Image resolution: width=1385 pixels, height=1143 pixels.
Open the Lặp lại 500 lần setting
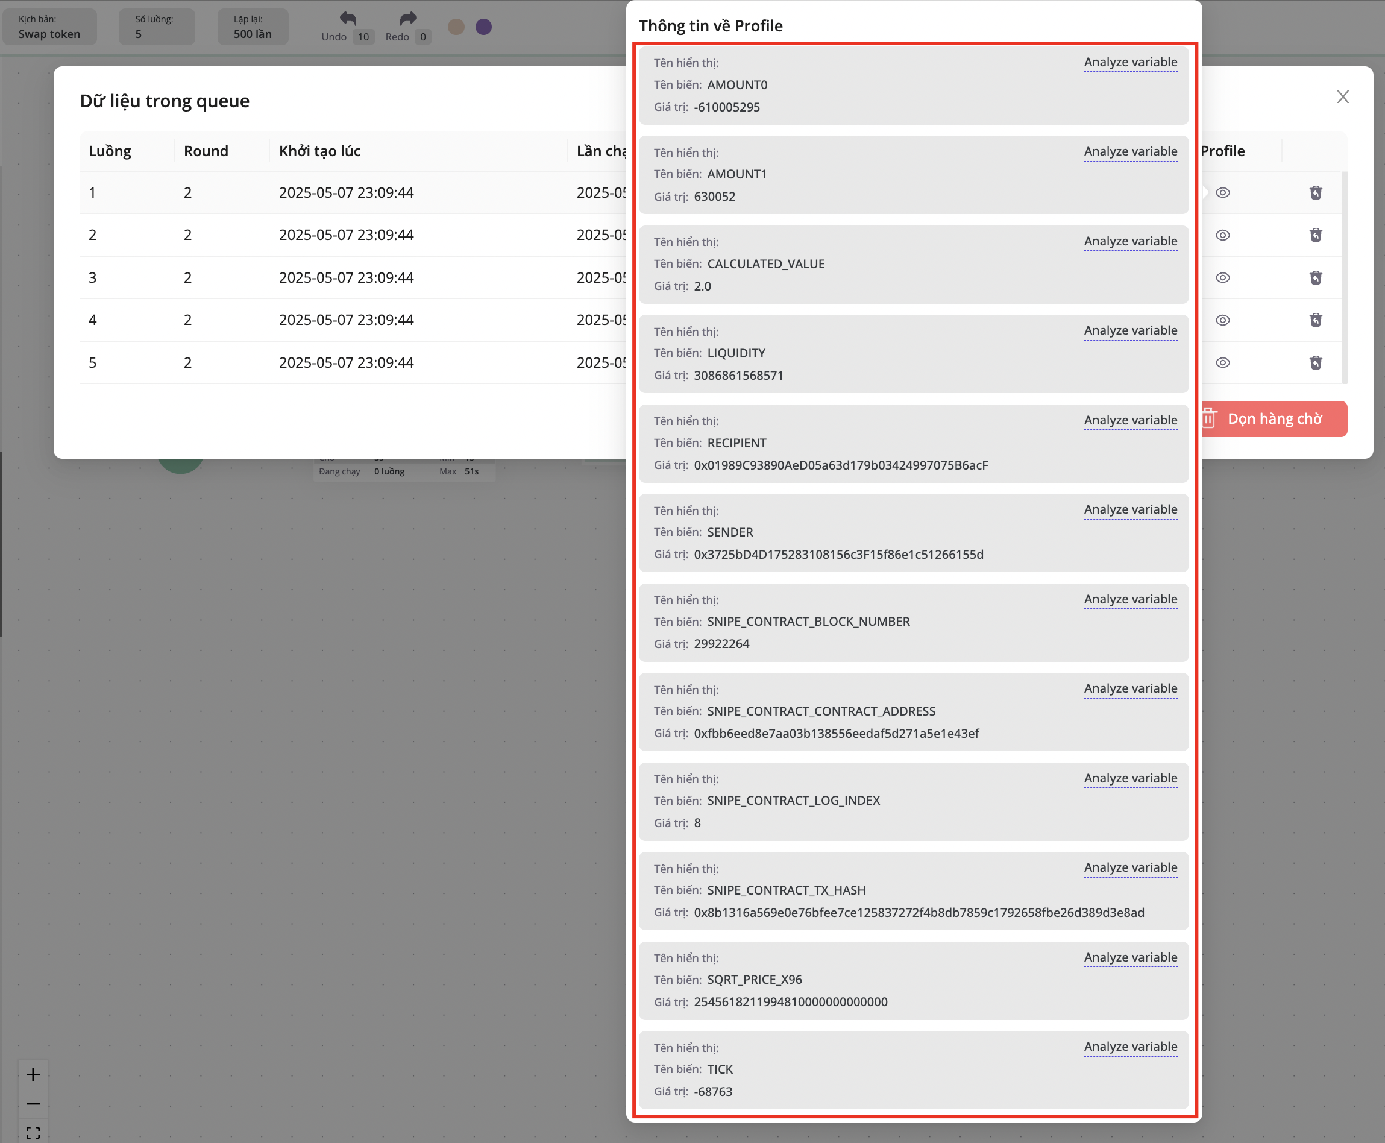[253, 27]
